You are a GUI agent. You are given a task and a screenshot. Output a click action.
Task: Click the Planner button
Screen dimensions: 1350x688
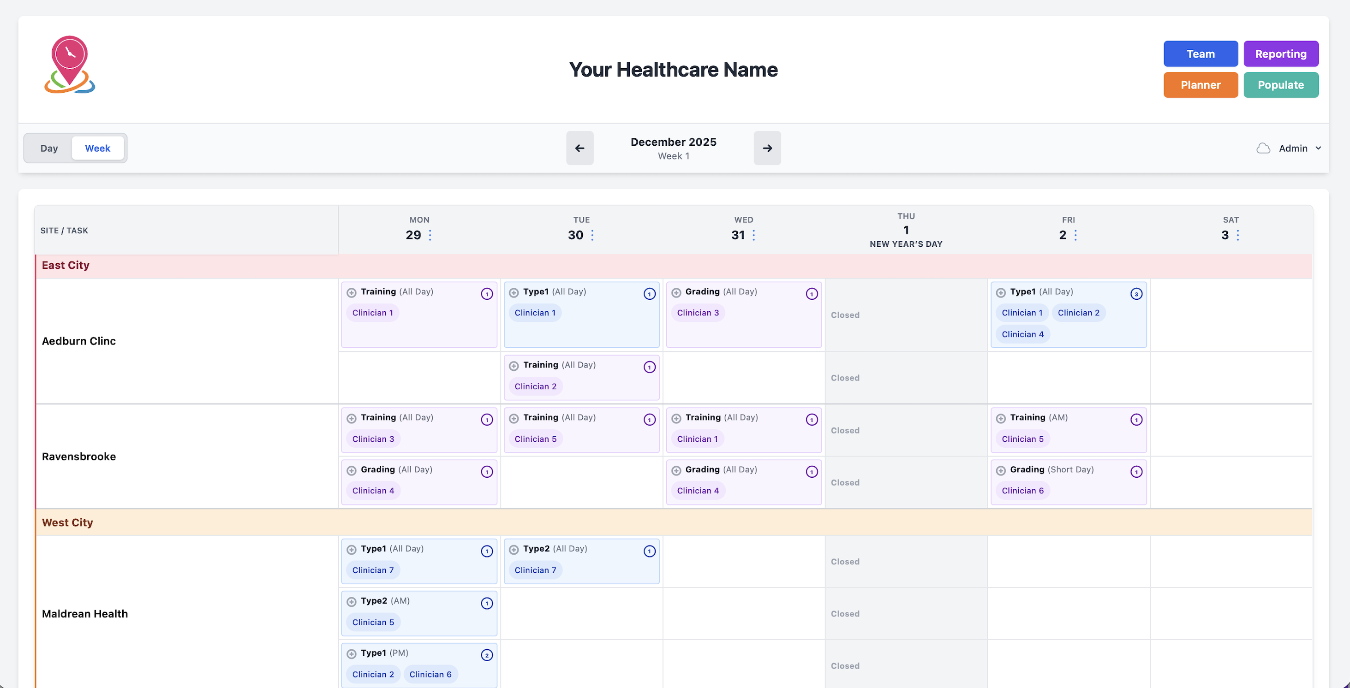[1201, 85]
